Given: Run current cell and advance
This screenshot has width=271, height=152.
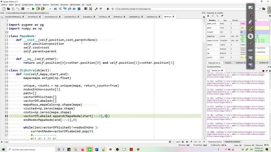Looking at the screenshot, I should coord(43,9).
